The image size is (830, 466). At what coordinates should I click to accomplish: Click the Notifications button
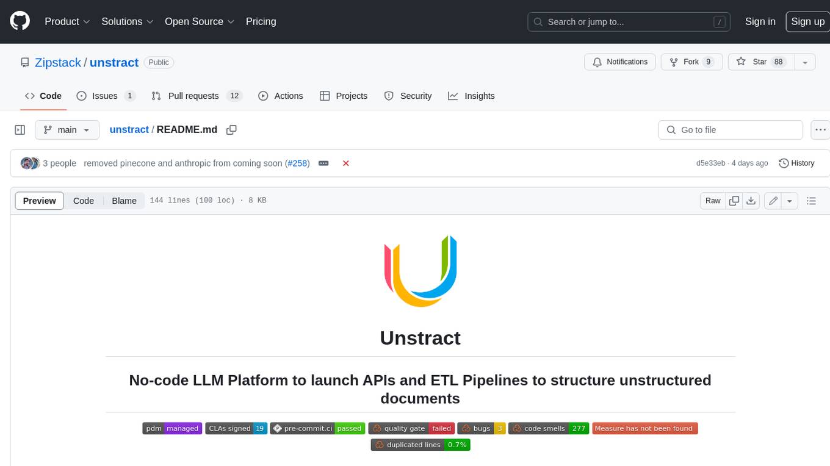pos(620,62)
